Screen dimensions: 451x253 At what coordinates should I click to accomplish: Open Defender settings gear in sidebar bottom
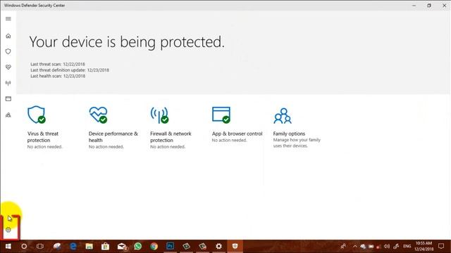(x=8, y=230)
